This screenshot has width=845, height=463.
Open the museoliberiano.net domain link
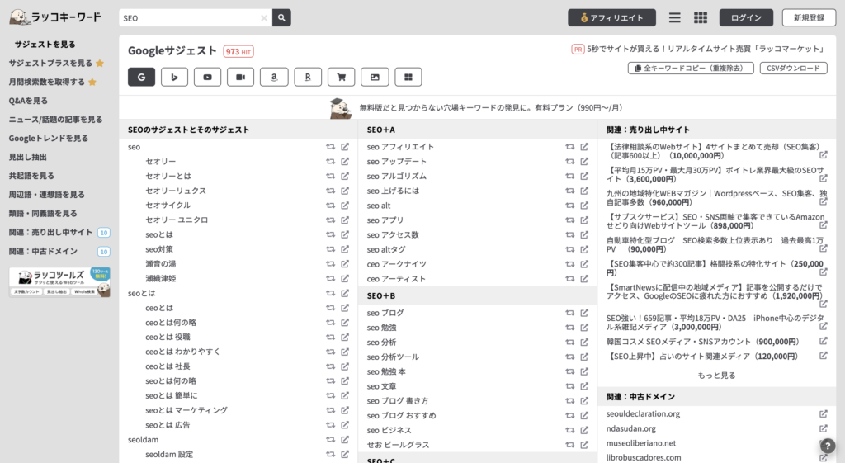pos(640,443)
